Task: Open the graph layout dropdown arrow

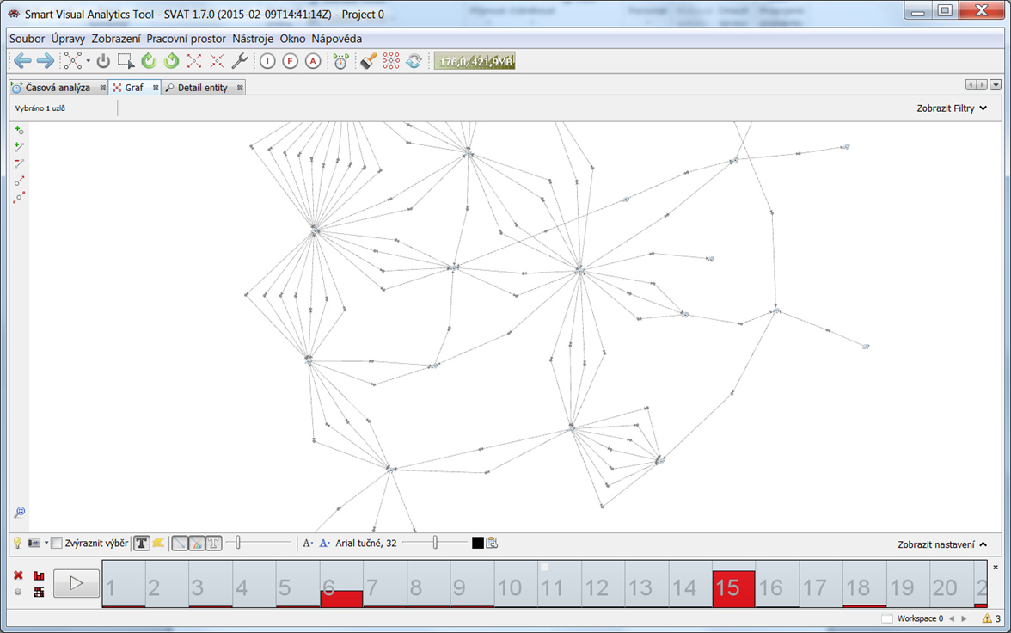Action: (x=88, y=61)
